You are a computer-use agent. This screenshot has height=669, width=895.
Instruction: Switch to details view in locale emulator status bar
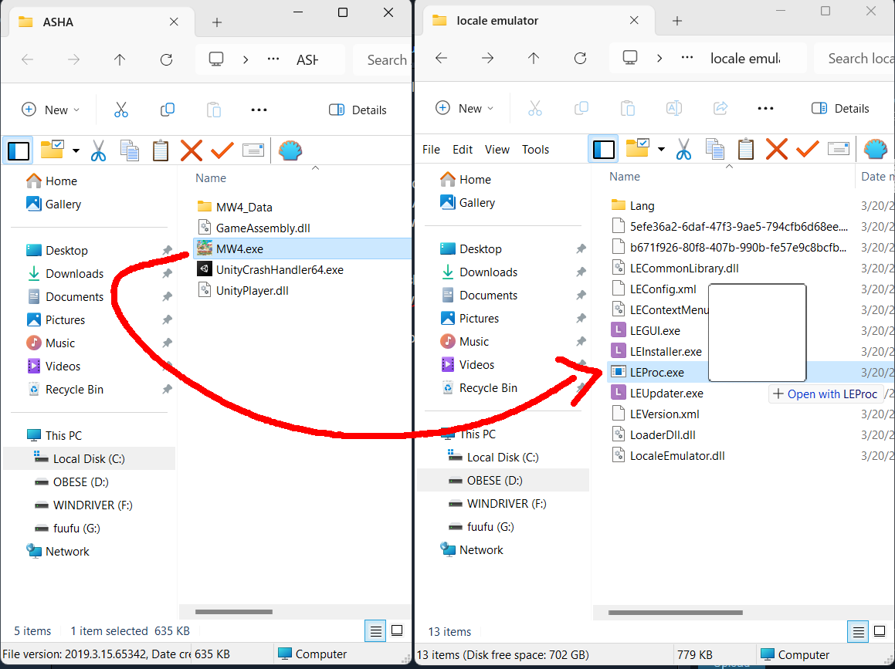coord(858,631)
